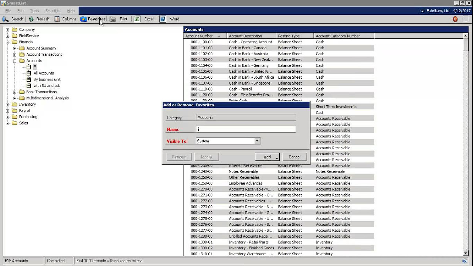Select the Unbilled Accounts Receivable row description
The image size is (473, 266).
click(x=251, y=236)
